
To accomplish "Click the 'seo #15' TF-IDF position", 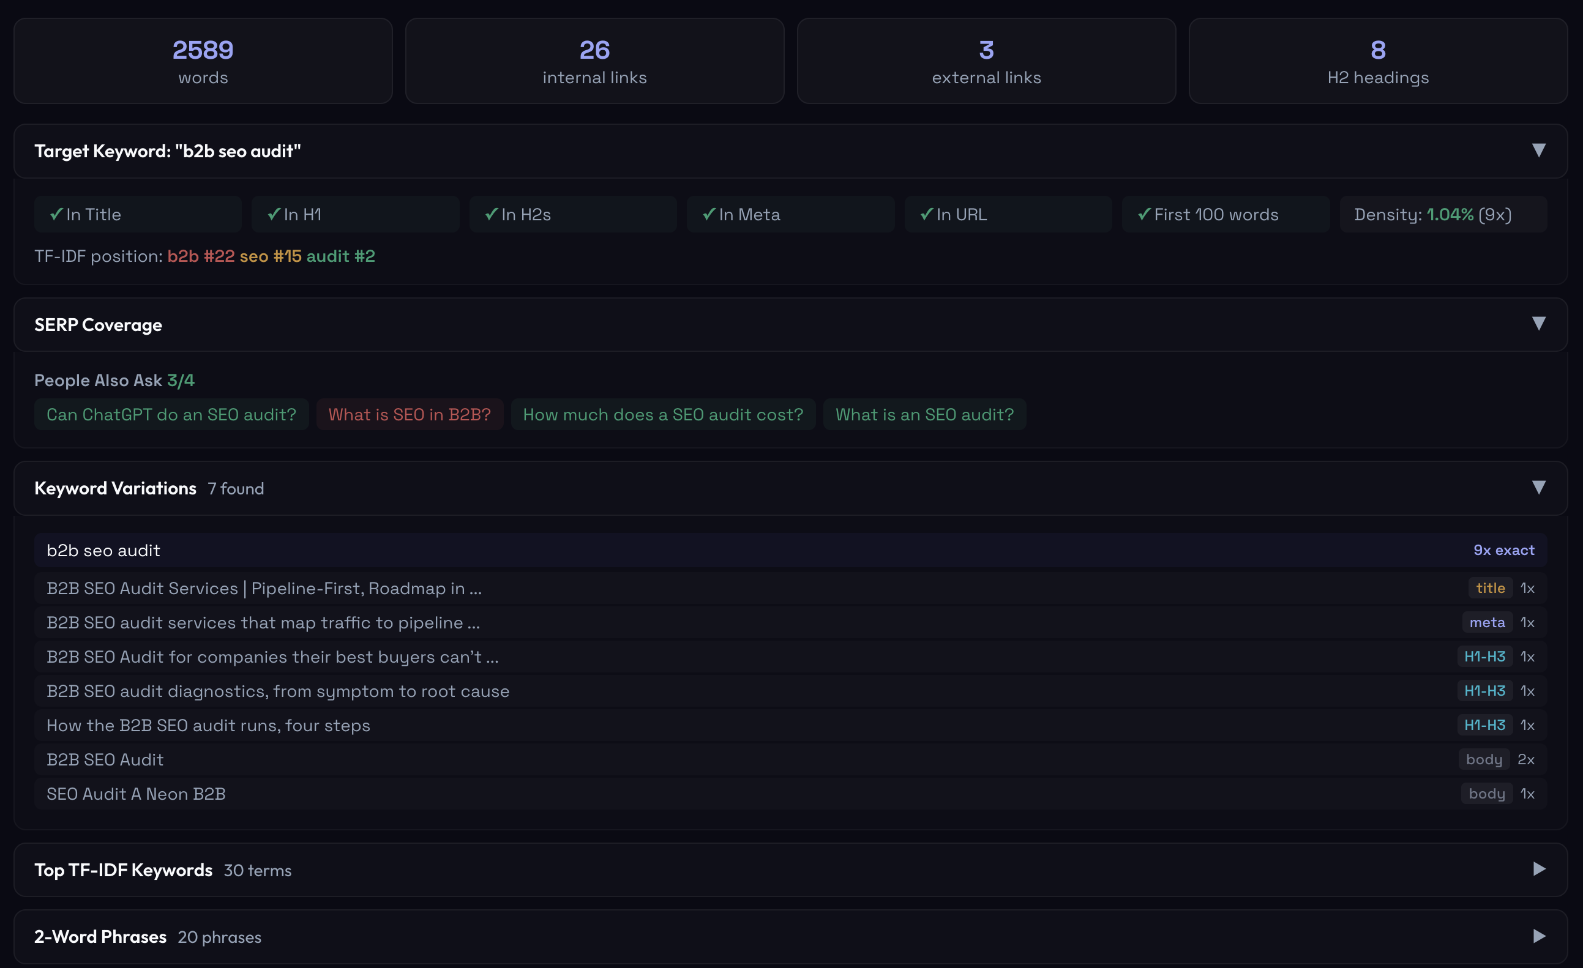I will pyautogui.click(x=271, y=256).
